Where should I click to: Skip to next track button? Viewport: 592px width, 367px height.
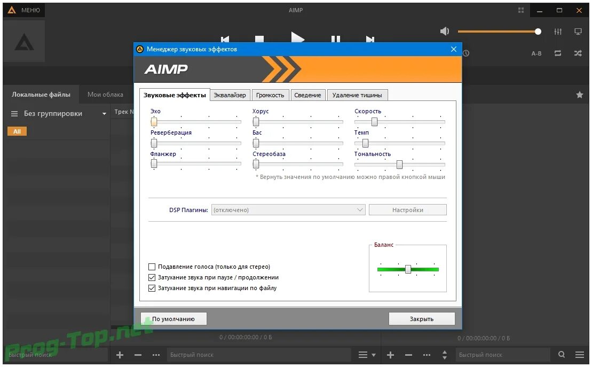pyautogui.click(x=370, y=39)
